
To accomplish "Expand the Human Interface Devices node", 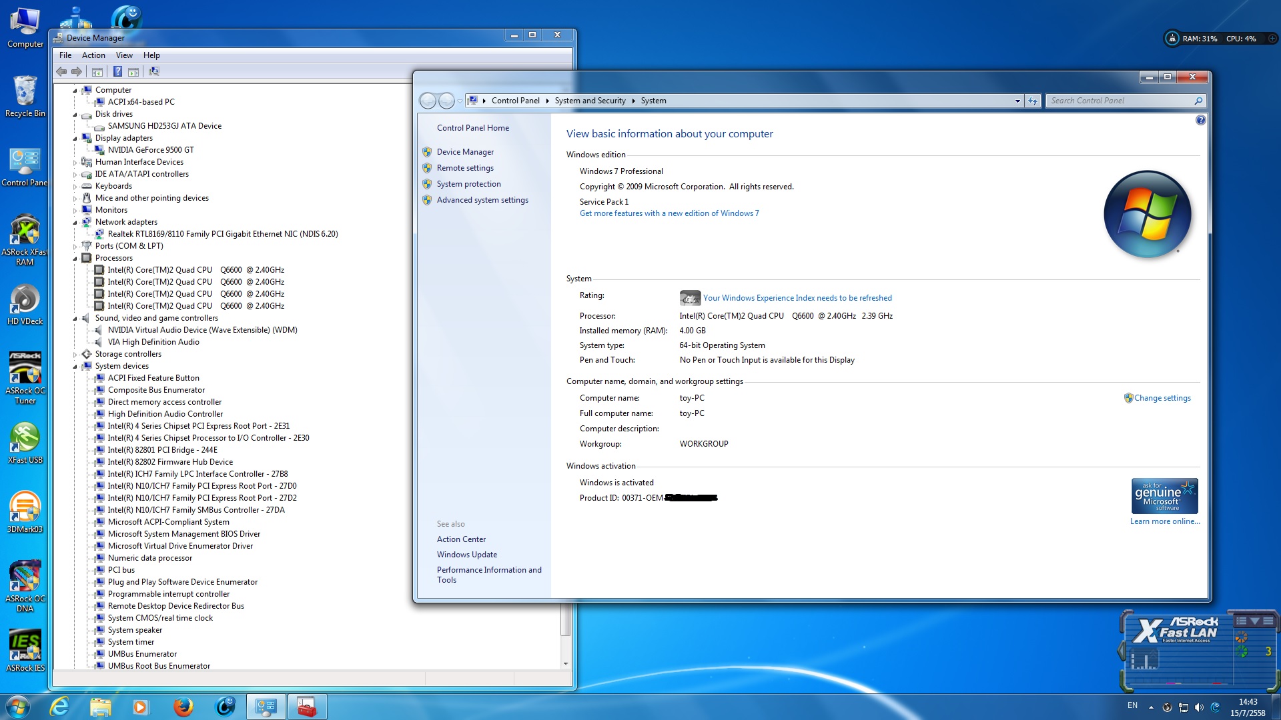I will point(75,163).
